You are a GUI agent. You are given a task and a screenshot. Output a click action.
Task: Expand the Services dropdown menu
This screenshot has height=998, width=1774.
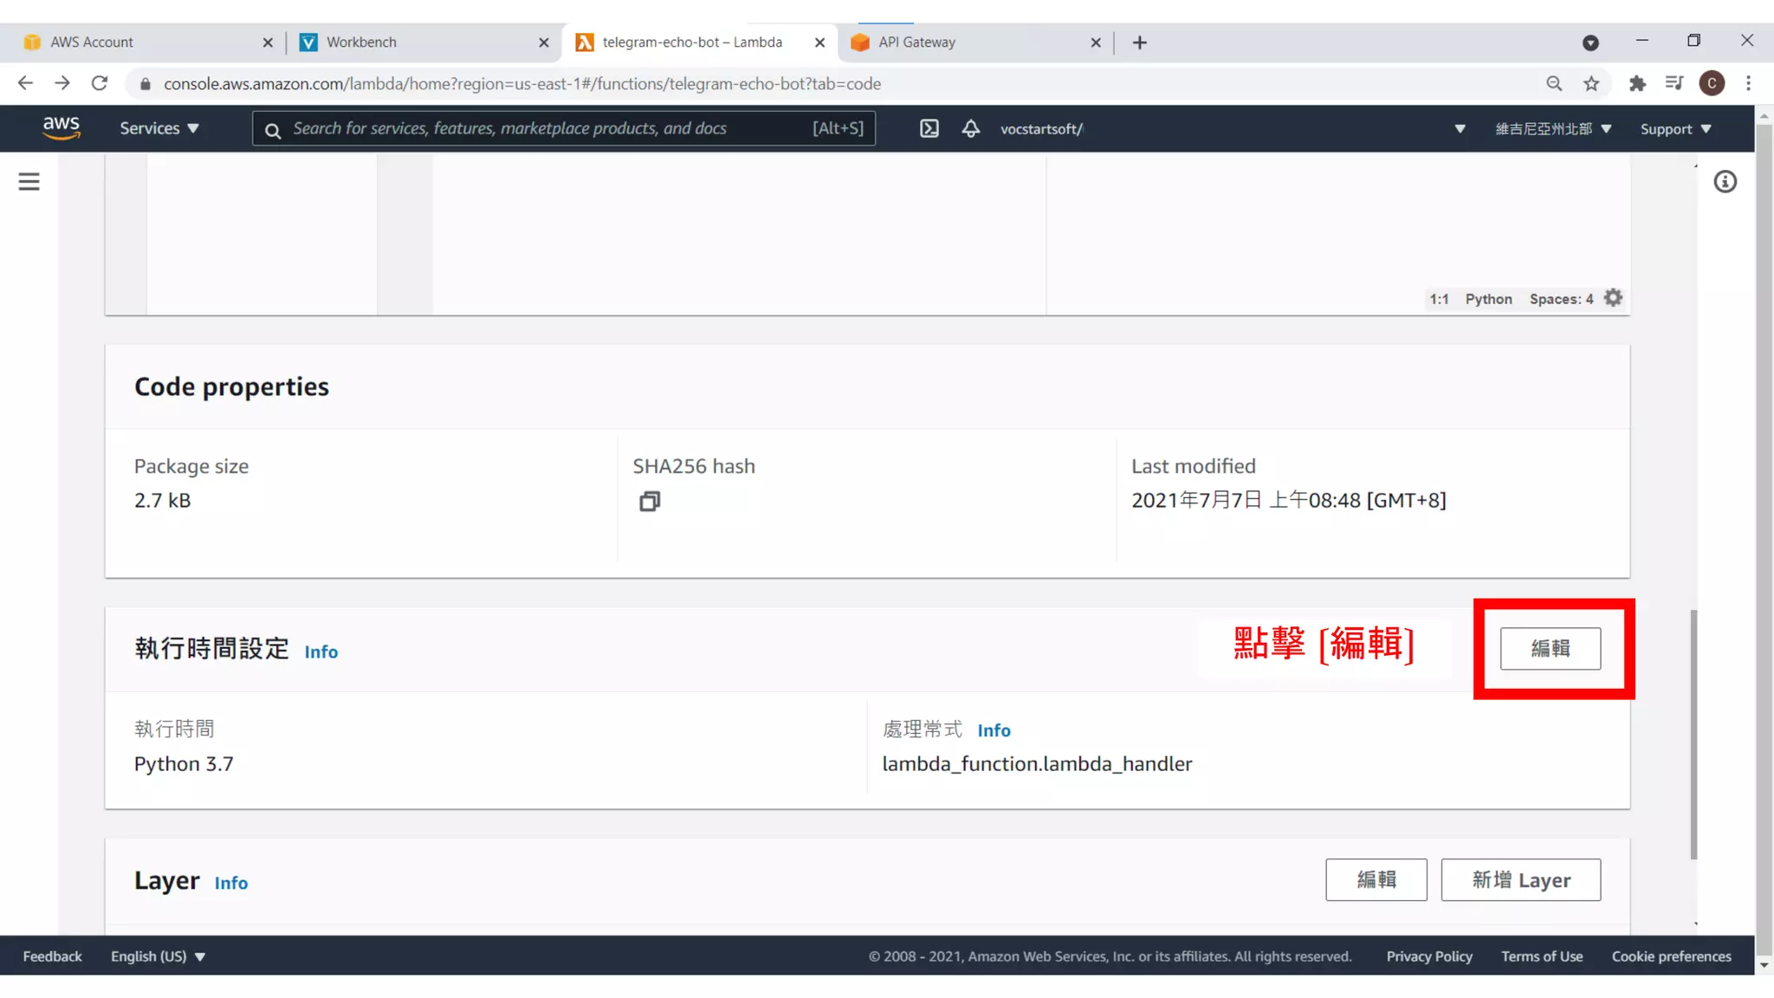159,129
